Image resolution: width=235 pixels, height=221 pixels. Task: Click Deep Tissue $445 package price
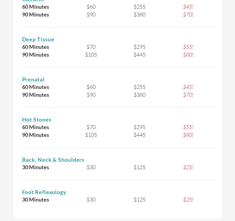point(140,55)
